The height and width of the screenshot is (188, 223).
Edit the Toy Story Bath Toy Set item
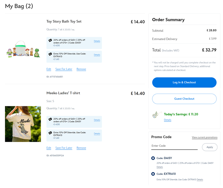pos(49,69)
